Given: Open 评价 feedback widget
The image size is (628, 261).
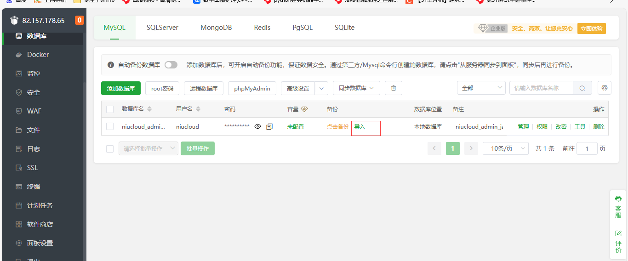Looking at the screenshot, I should click(x=618, y=241).
